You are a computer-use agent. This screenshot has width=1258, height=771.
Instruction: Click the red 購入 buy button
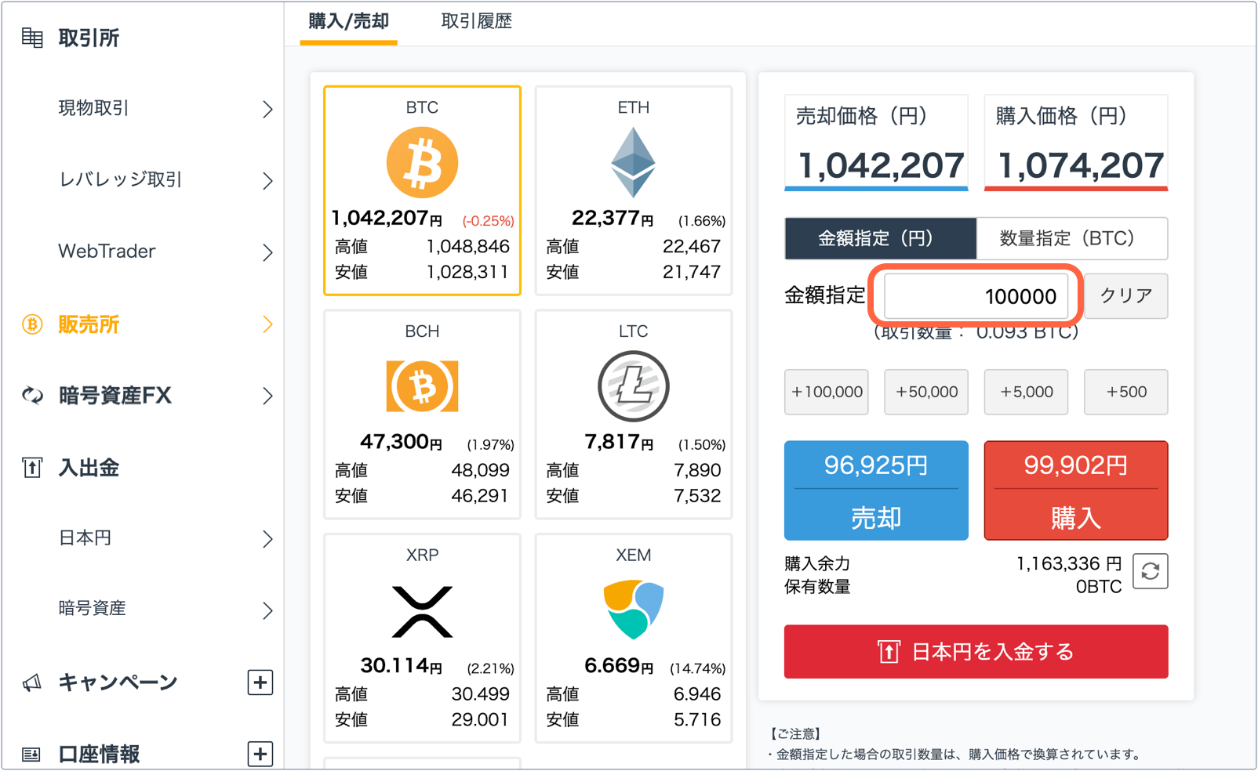pyautogui.click(x=1075, y=490)
